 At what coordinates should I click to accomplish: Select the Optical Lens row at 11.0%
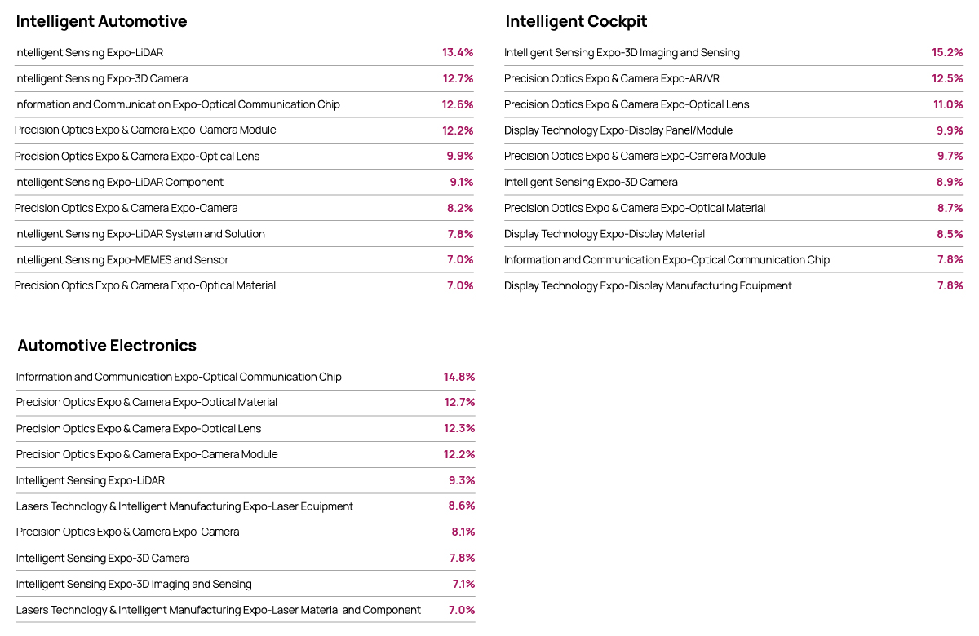point(733,104)
